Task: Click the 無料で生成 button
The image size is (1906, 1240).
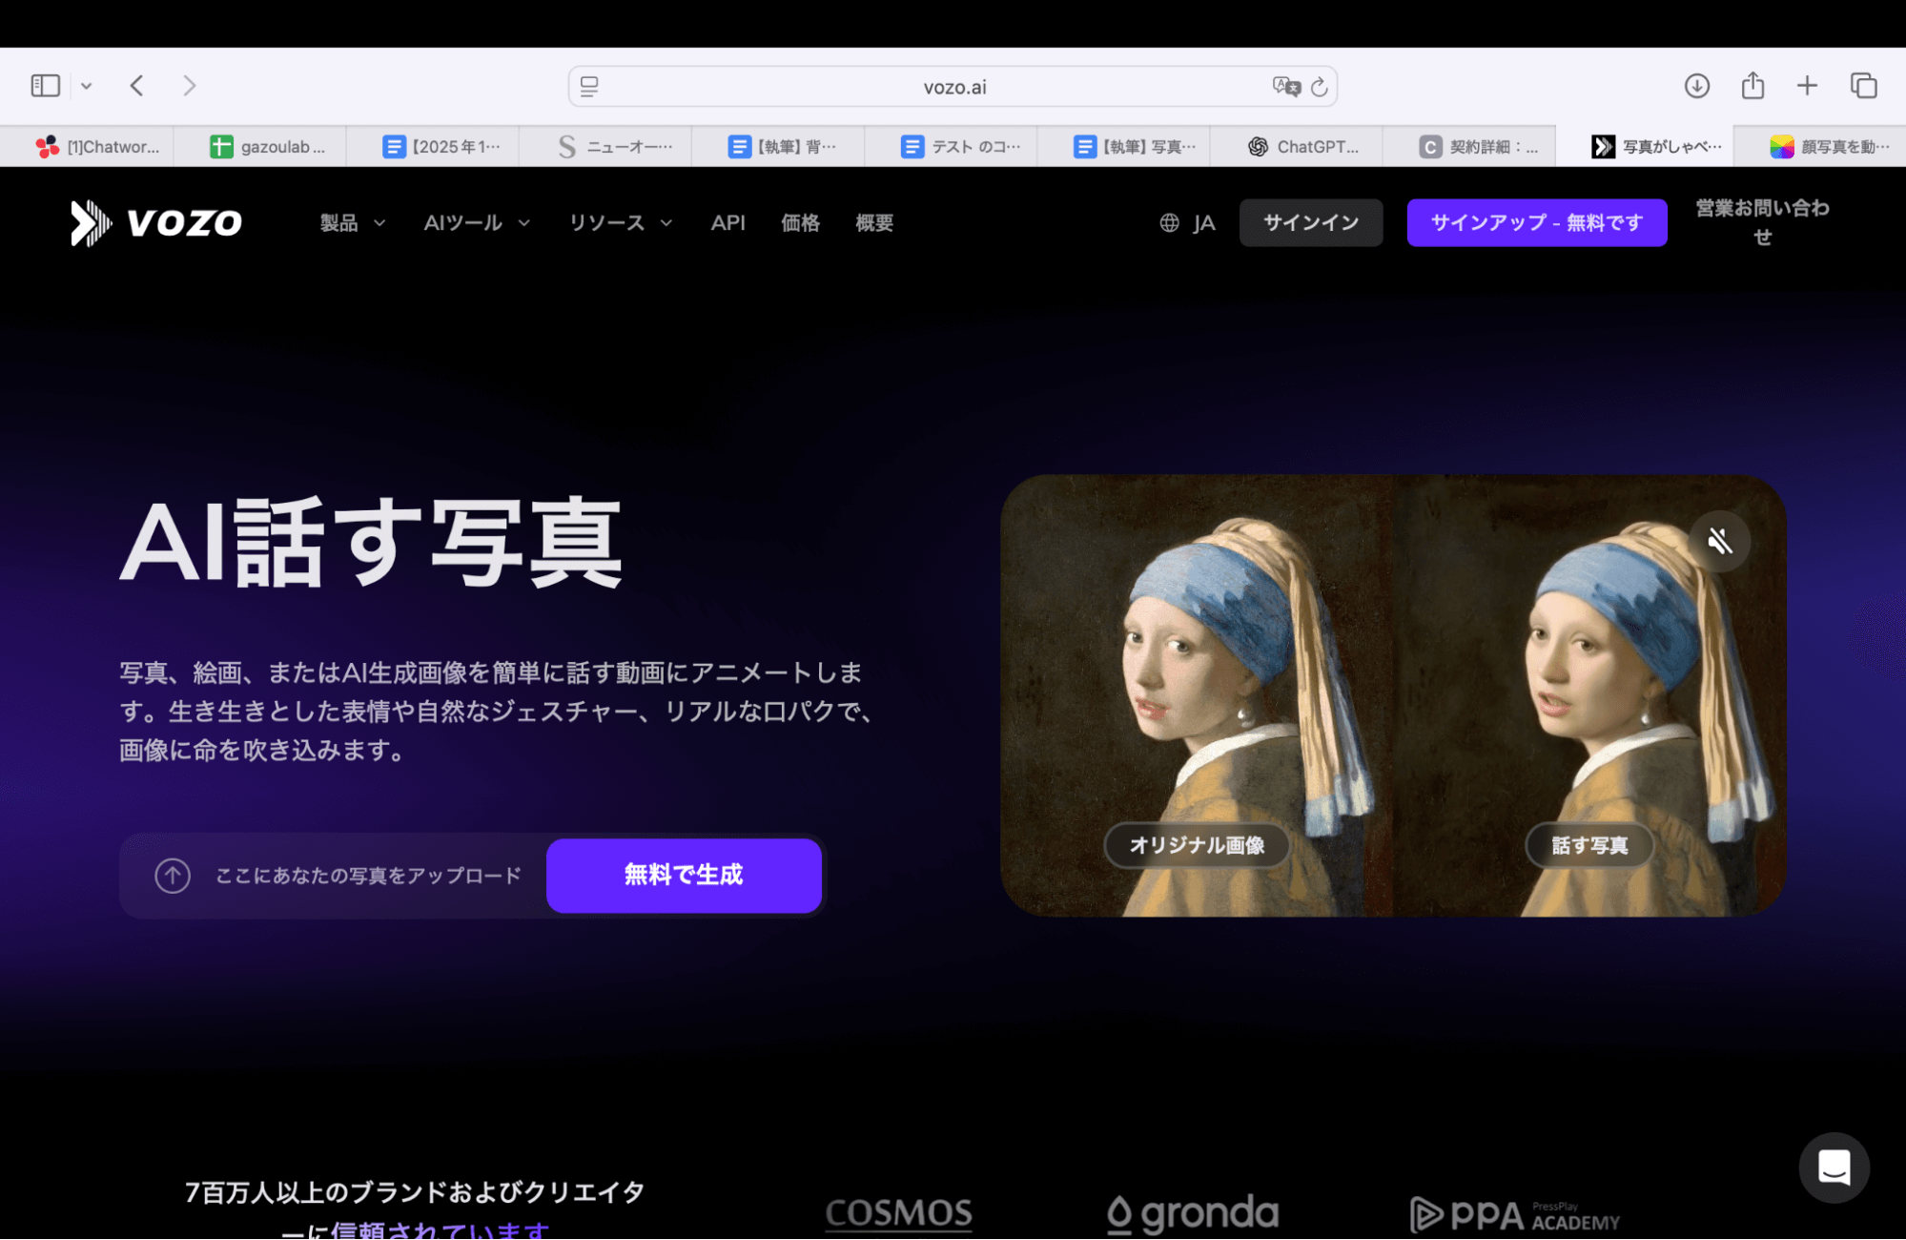Action: (683, 875)
